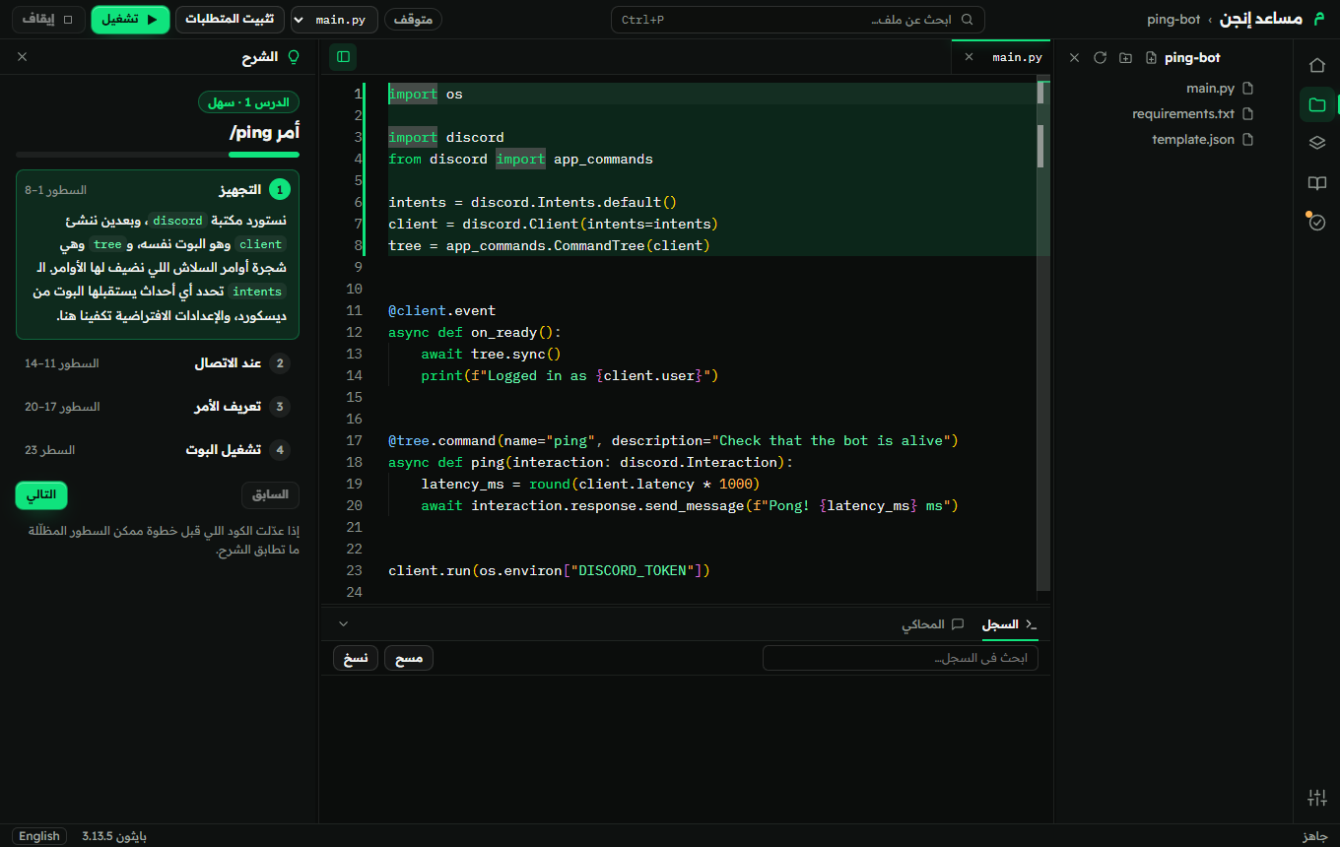Open the layers stack icon in the sidebar
The image size is (1340, 847).
pyautogui.click(x=1316, y=143)
